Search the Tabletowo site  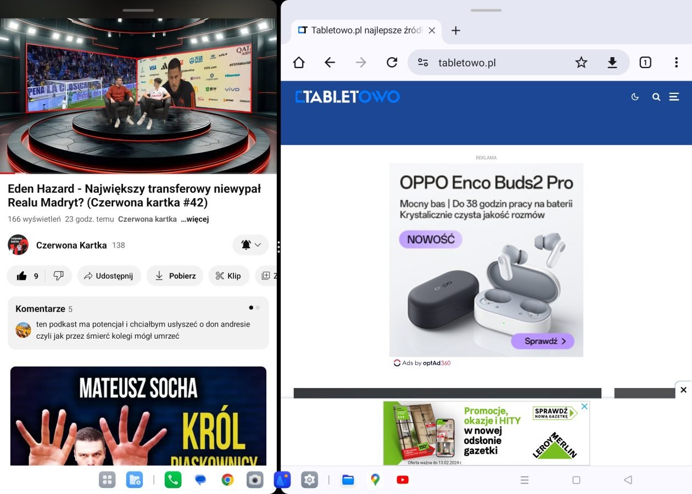pos(656,97)
